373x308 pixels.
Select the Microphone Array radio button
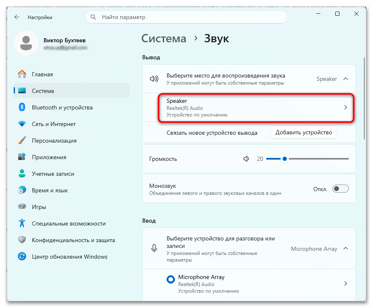coord(171,279)
